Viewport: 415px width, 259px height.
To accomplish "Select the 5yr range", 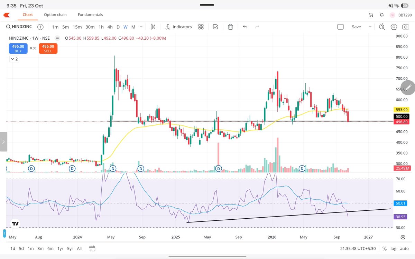I will click(70, 248).
